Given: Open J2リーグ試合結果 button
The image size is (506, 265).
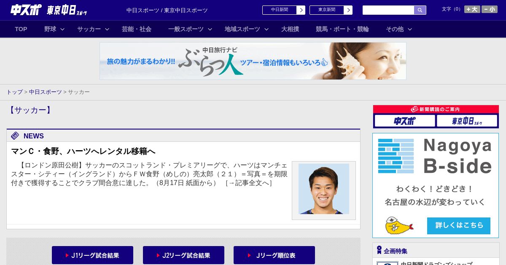Looking at the screenshot, I should coord(183,255).
